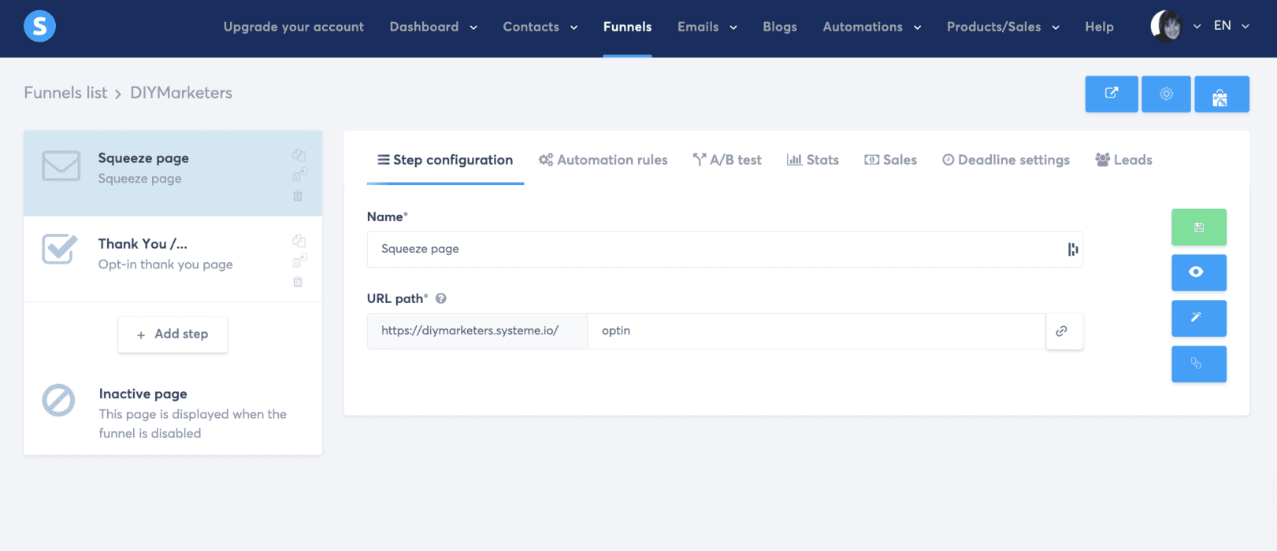Preview page using the eye button

point(1199,272)
